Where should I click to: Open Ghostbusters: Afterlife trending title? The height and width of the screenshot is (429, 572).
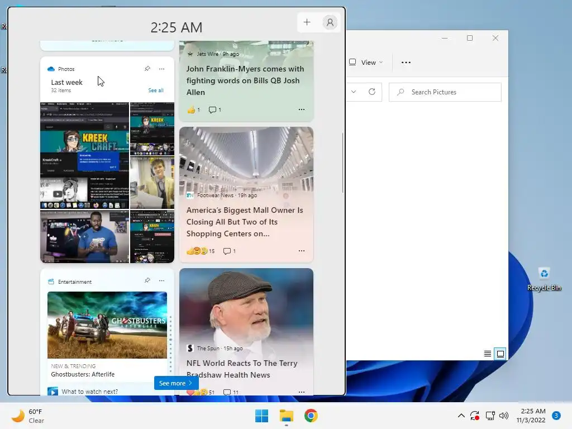tap(83, 374)
